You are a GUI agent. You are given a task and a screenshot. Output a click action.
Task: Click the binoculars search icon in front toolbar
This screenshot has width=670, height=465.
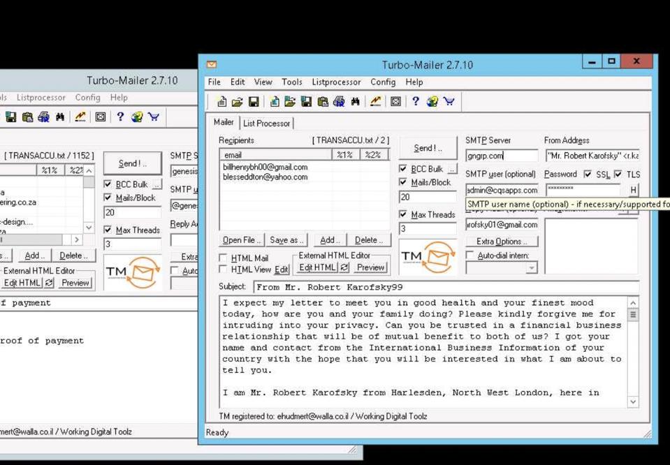355,102
